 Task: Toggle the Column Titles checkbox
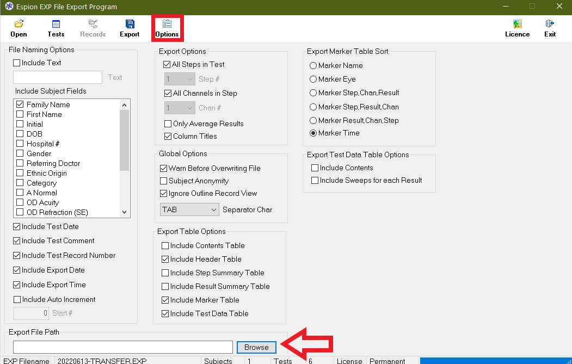pos(168,136)
